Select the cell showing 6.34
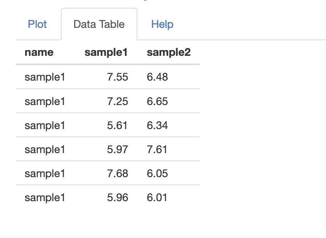The width and height of the screenshot is (326, 238). (158, 126)
